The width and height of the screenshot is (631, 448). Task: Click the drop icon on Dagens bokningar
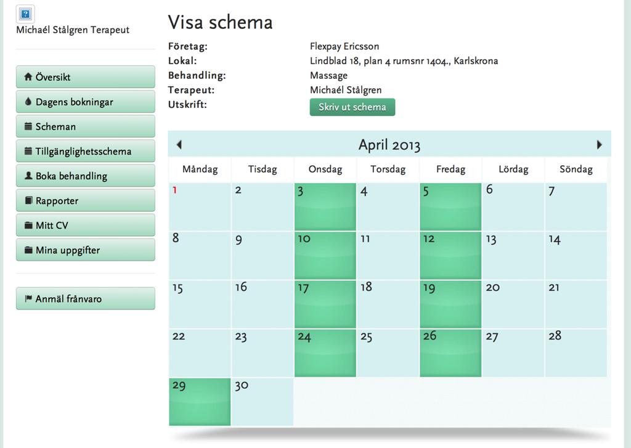click(x=28, y=102)
